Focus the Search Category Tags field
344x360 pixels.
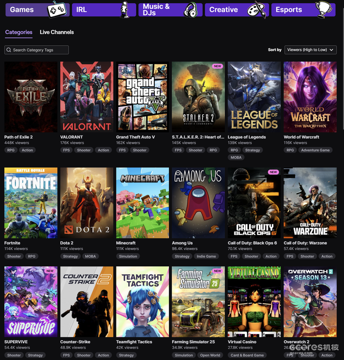(x=36, y=50)
